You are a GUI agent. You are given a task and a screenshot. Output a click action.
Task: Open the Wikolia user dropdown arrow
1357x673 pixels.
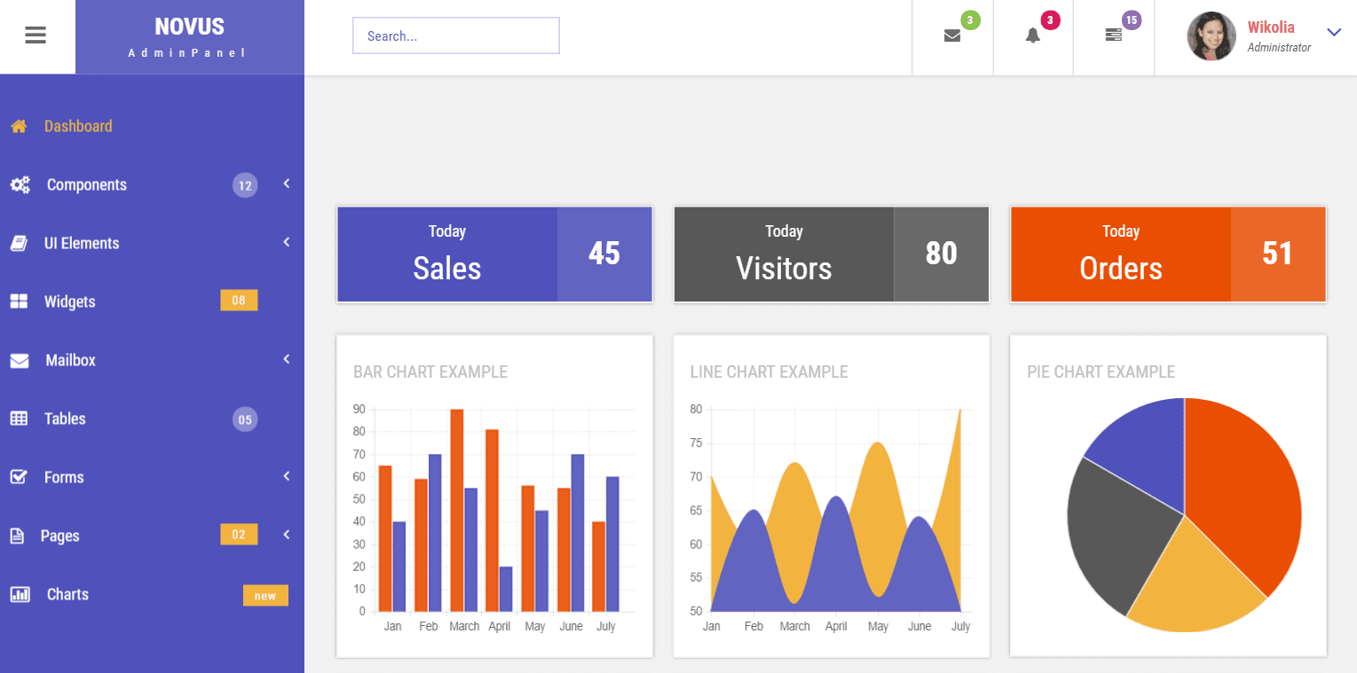[x=1333, y=33]
